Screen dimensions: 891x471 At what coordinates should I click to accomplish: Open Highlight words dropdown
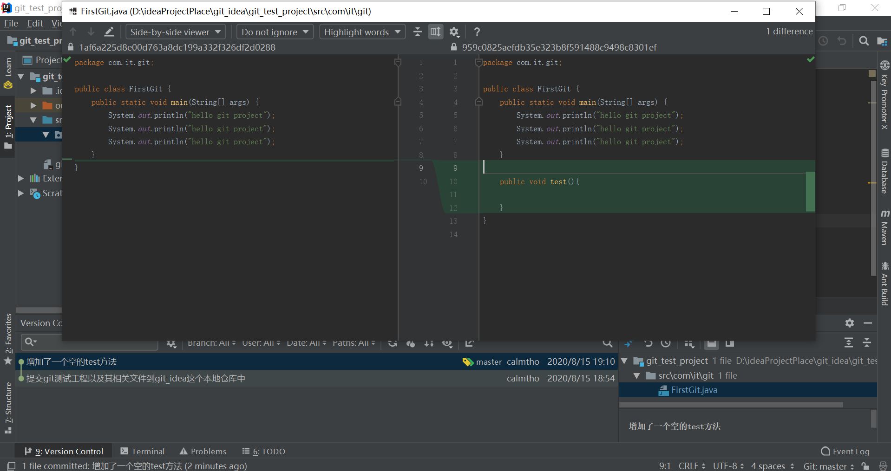[362, 32]
